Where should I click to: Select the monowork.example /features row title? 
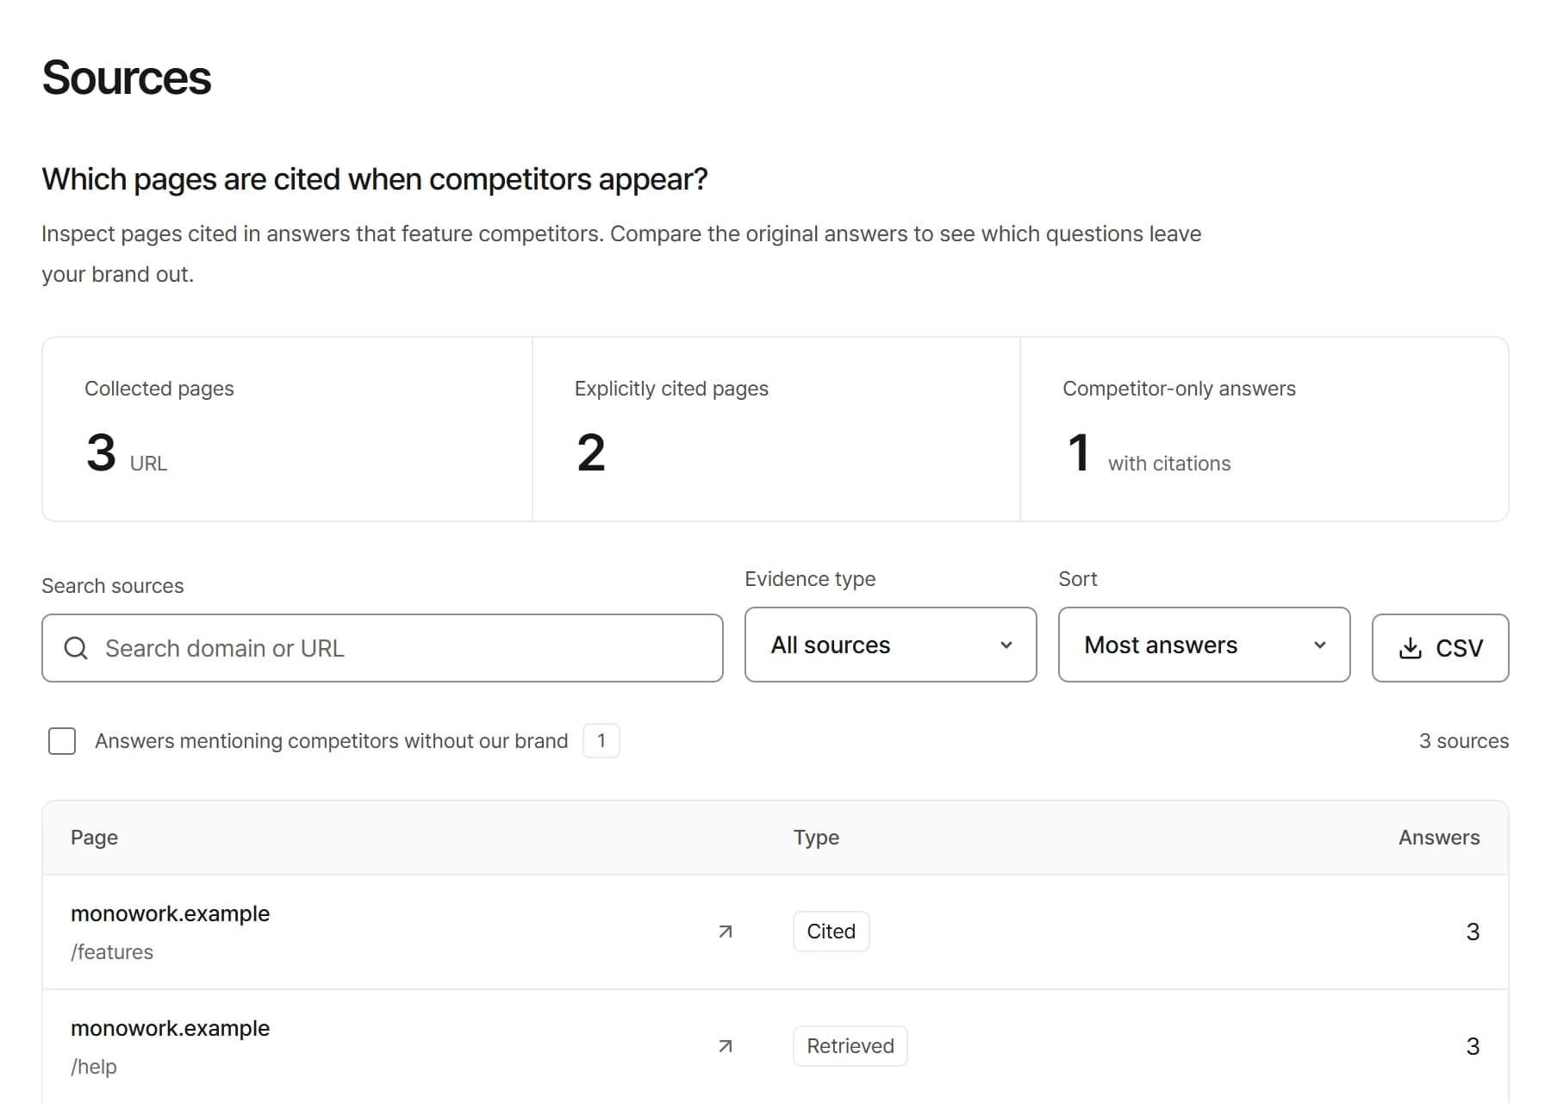171,913
